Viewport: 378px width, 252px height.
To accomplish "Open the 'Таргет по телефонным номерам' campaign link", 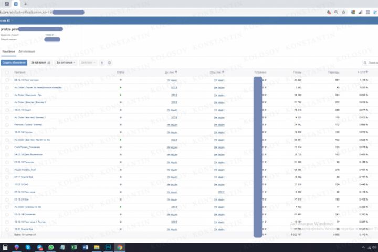I will tap(38, 87).
